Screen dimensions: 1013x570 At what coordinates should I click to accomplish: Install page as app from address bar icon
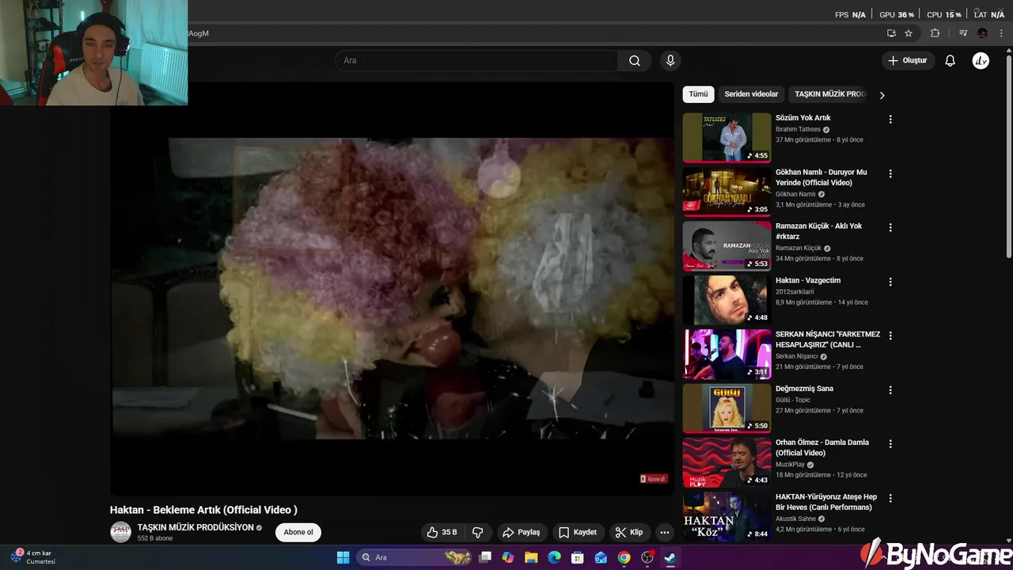pyautogui.click(x=891, y=33)
